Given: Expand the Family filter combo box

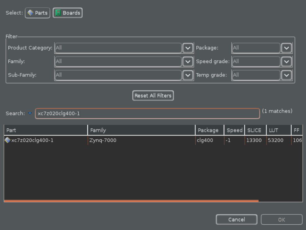Looking at the screenshot, I should [x=188, y=62].
